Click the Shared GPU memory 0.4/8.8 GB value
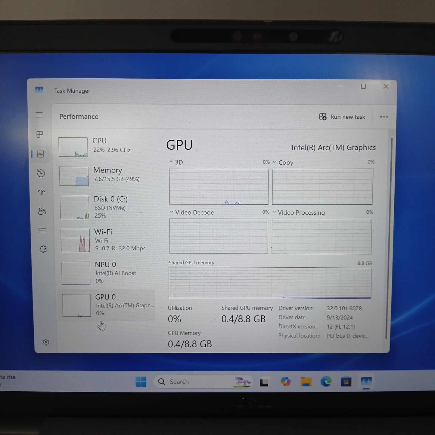435x435 pixels. pos(244,319)
